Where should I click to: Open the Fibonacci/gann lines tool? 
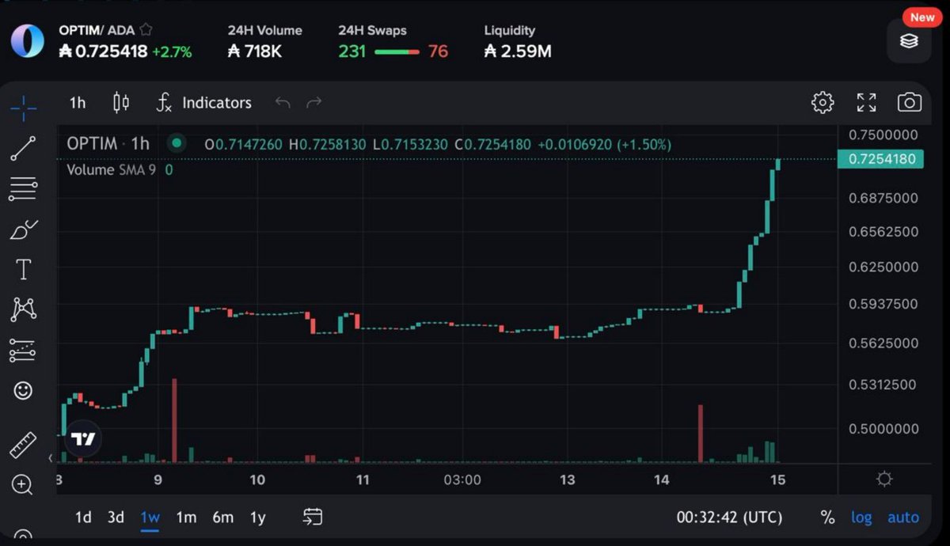point(24,189)
